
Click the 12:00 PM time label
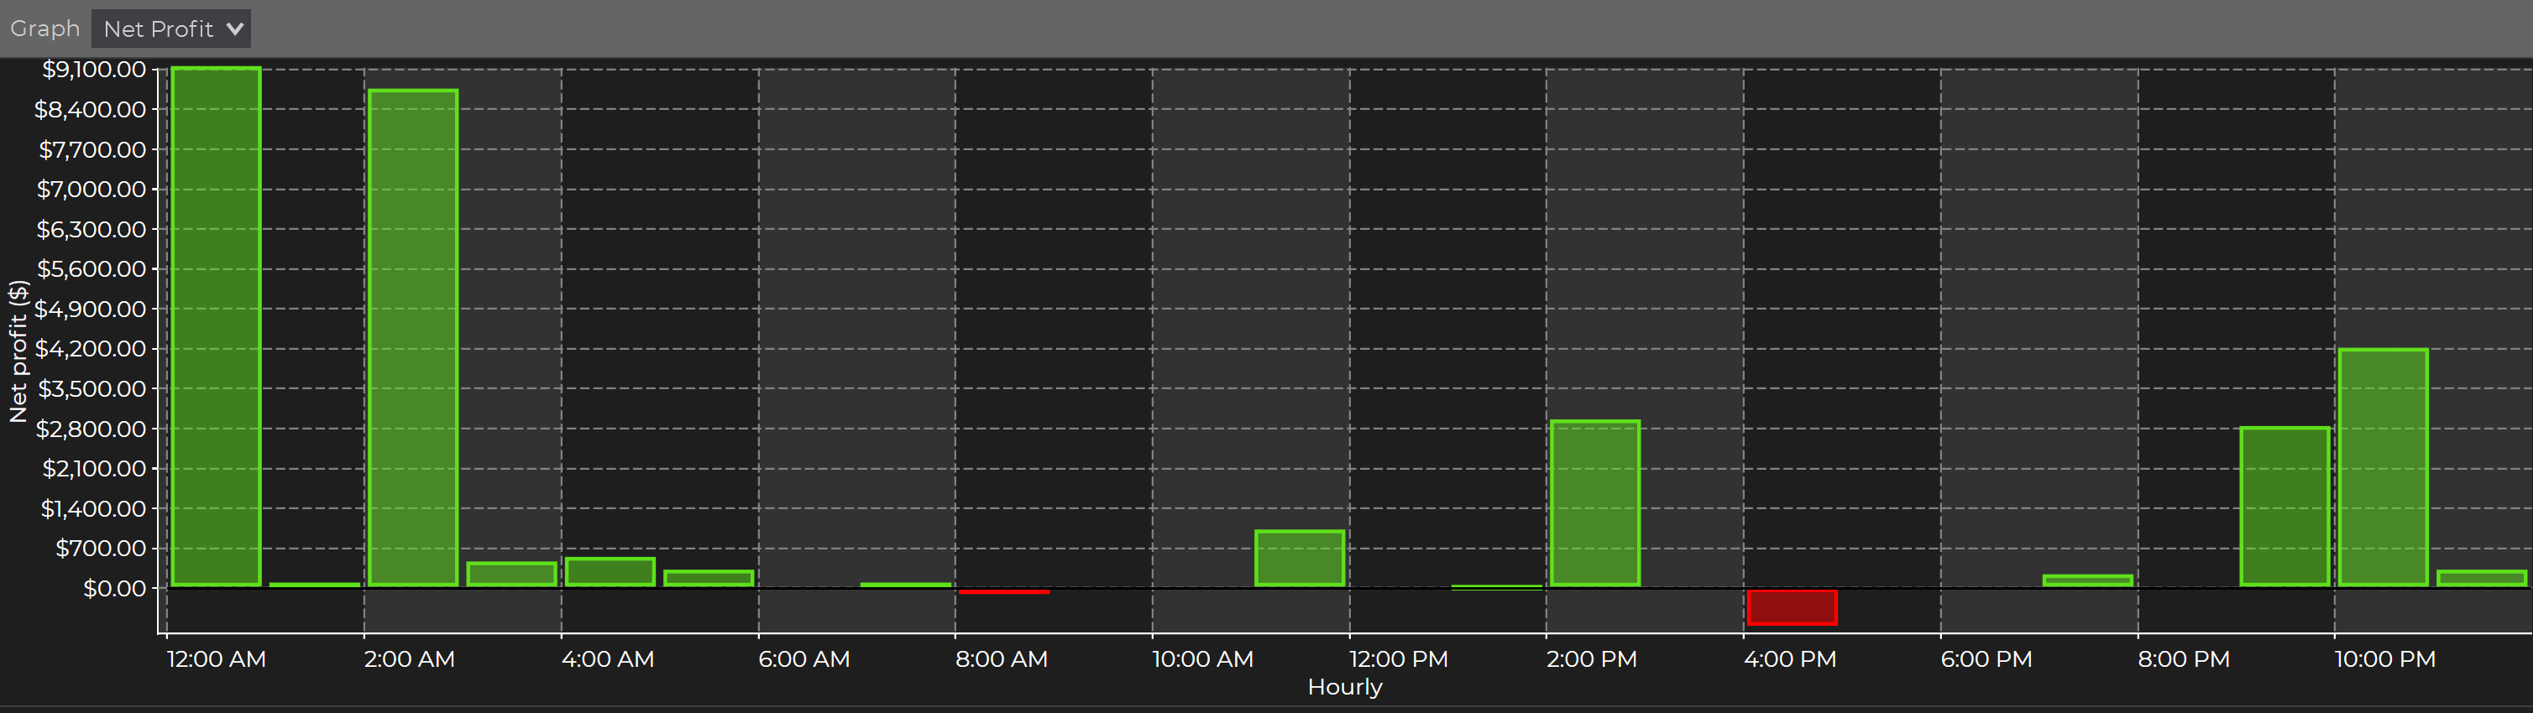pyautogui.click(x=1398, y=659)
